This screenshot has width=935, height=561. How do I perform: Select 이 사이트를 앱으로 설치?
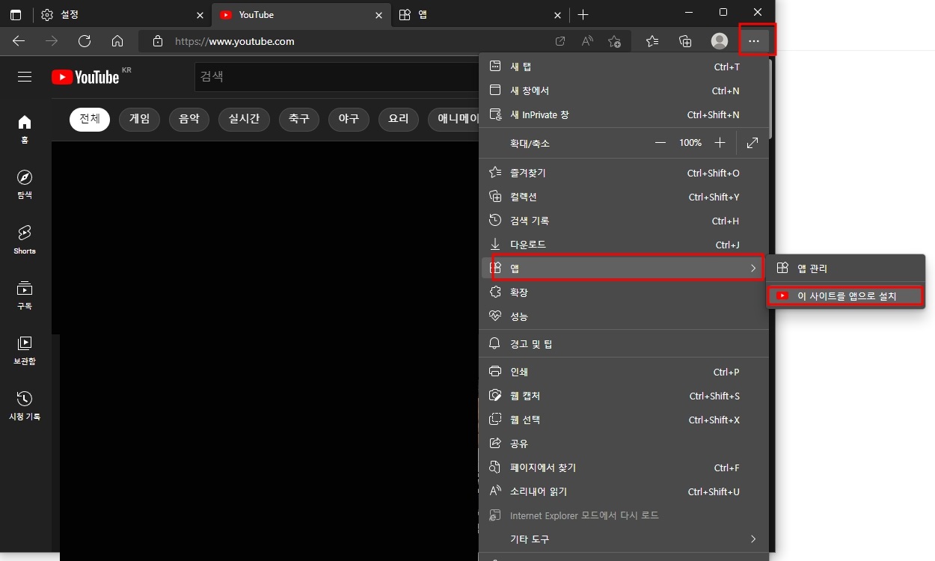[844, 295]
